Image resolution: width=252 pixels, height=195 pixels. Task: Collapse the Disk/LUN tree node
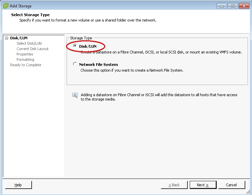pos(7,38)
